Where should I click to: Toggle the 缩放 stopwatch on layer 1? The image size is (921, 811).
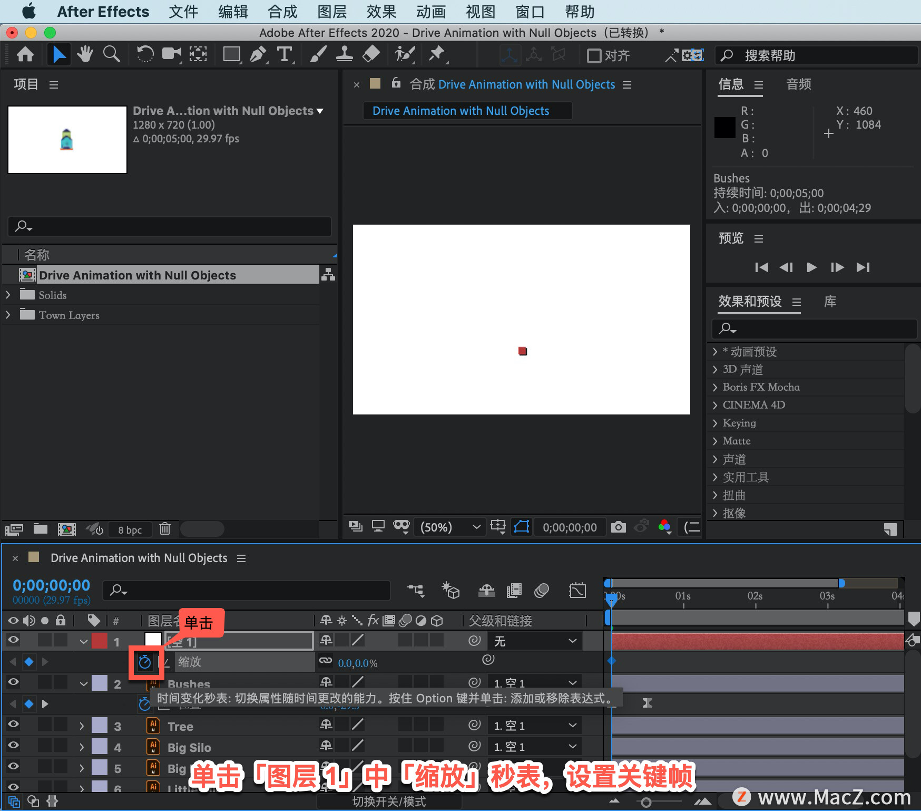pos(144,662)
